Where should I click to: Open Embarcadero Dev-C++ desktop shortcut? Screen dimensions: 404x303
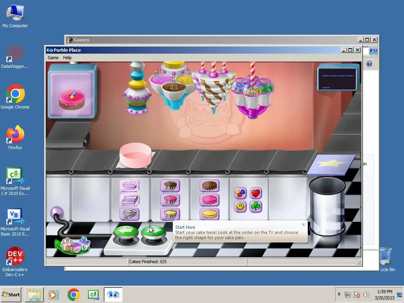pyautogui.click(x=15, y=262)
